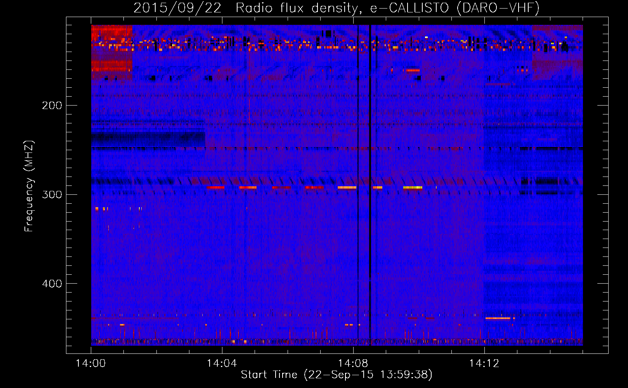The height and width of the screenshot is (388, 628).
Task: Click the "14:04" time tick label
Action: (x=222, y=364)
